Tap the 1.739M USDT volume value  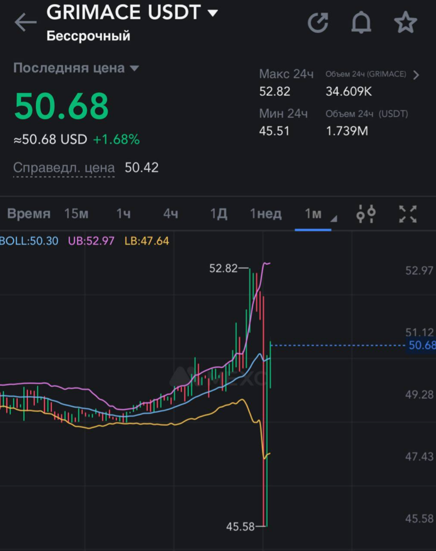[347, 131]
